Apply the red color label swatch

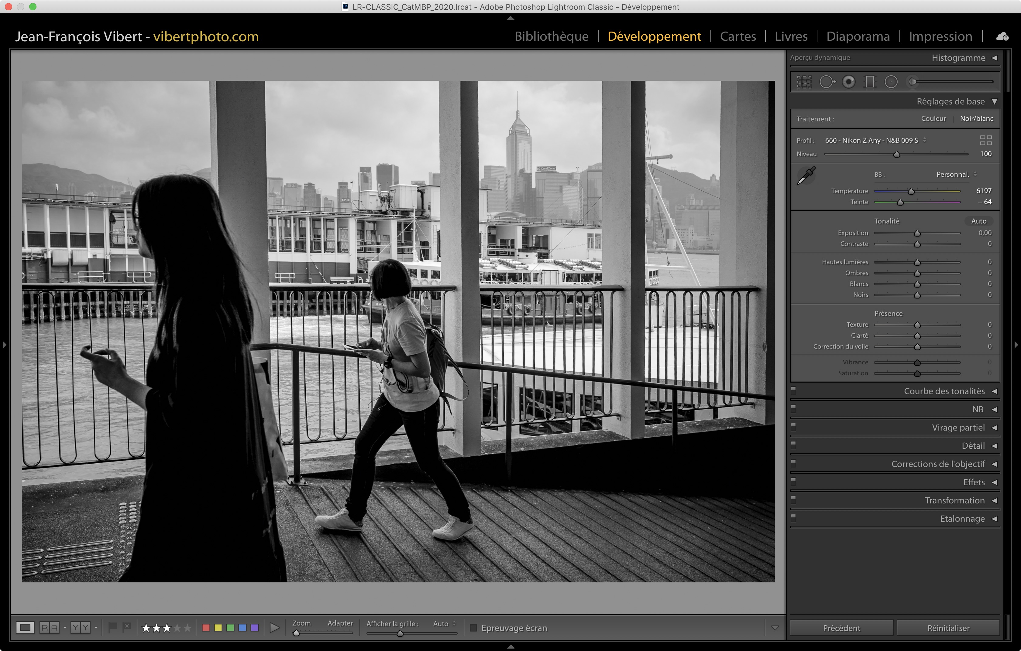(206, 628)
